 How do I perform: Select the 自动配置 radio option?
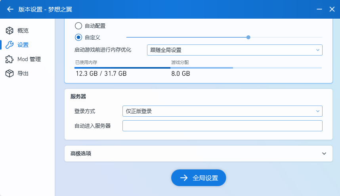(x=78, y=26)
